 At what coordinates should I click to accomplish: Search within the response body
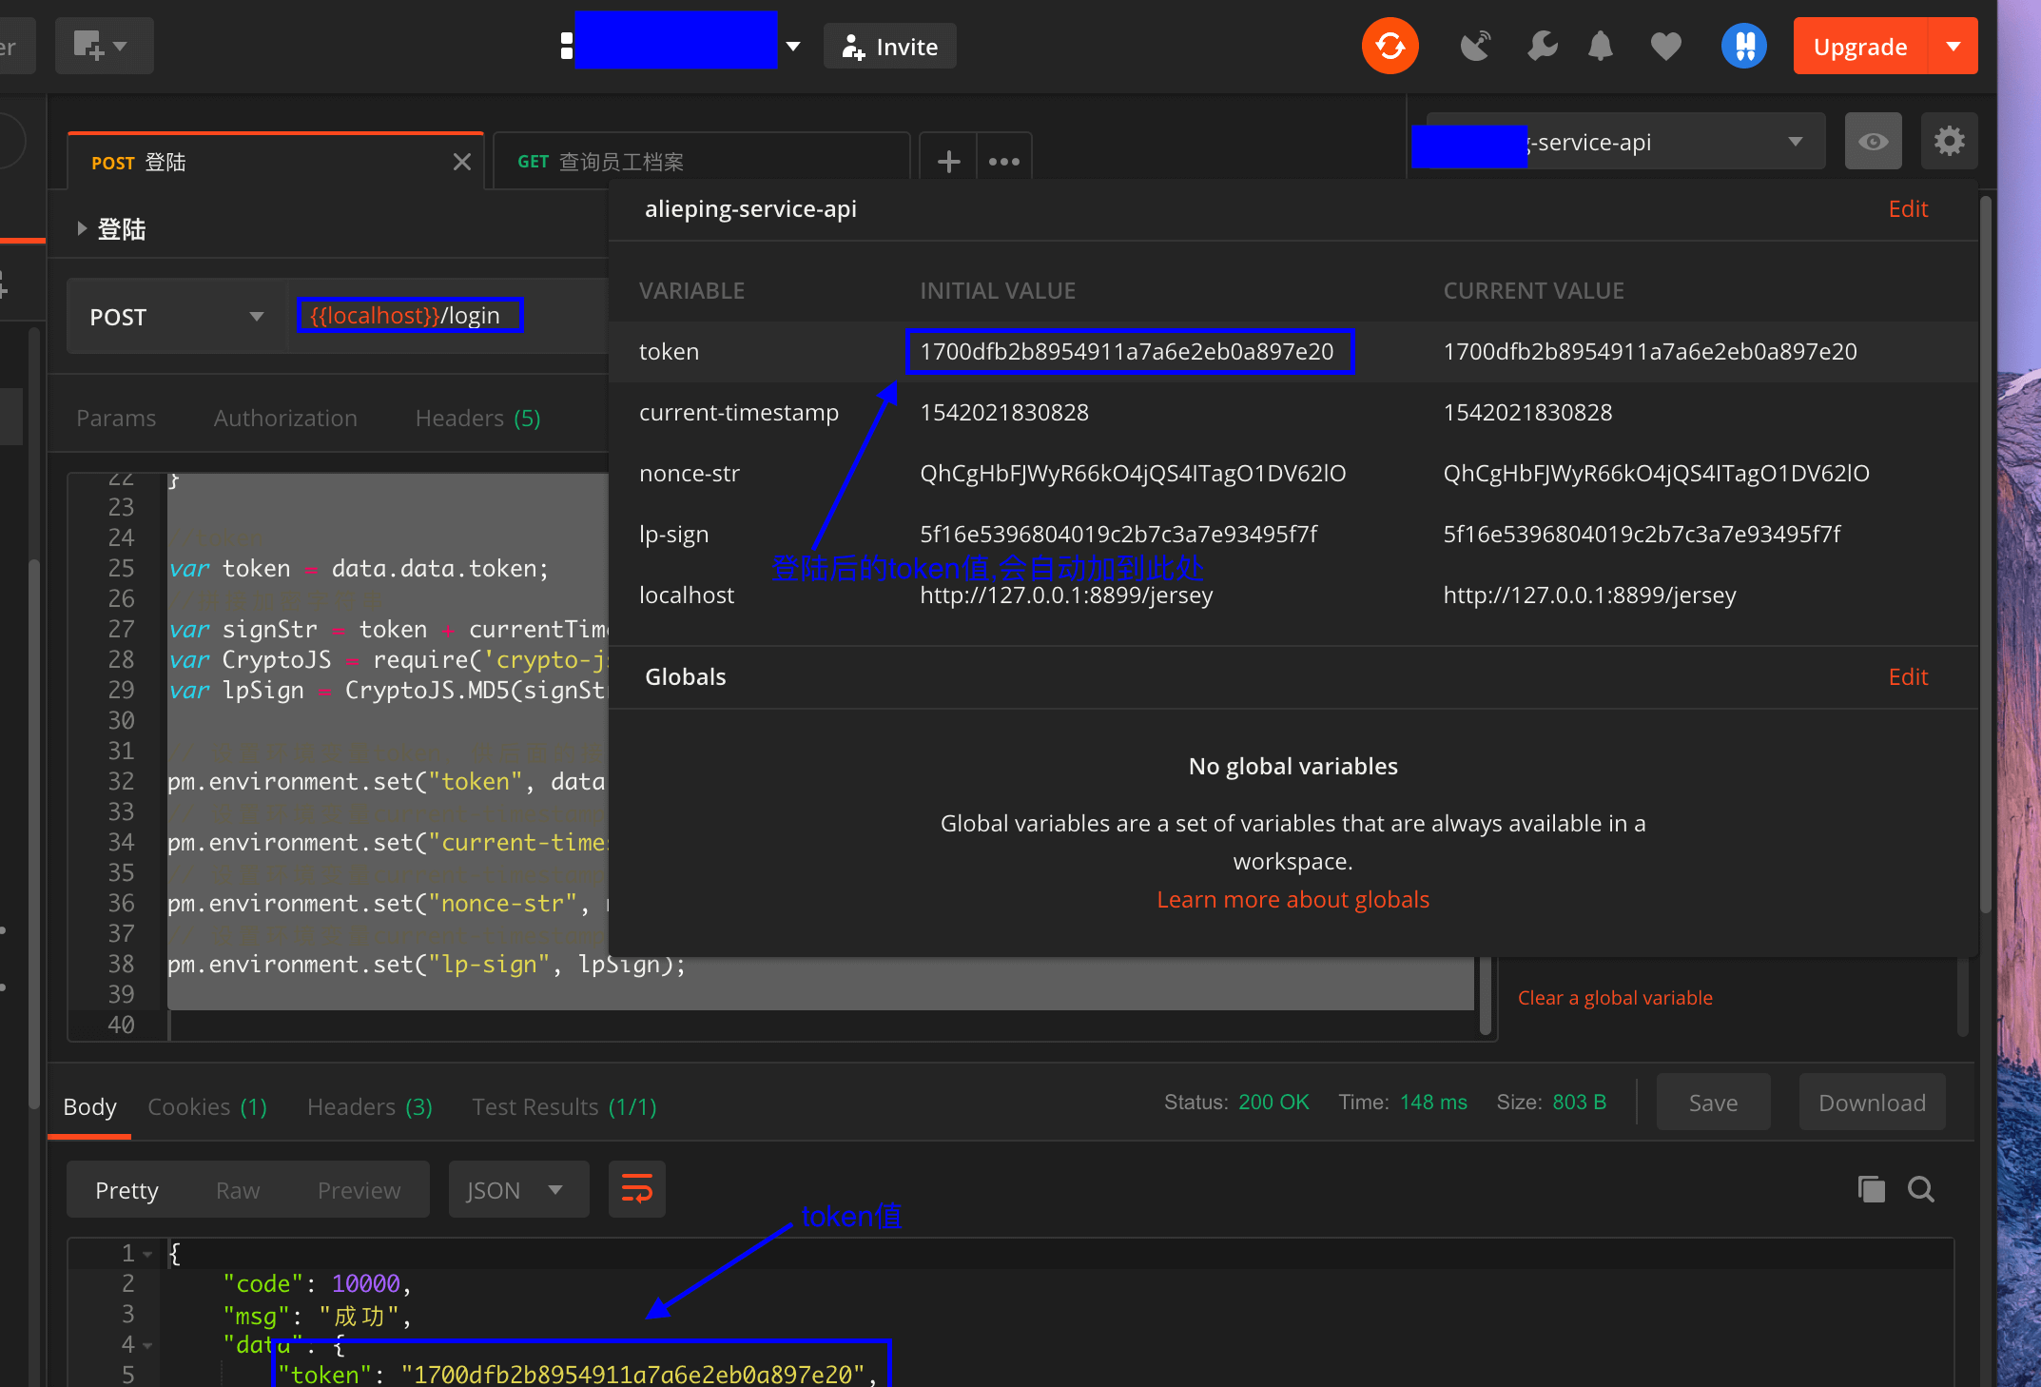(x=1921, y=1189)
